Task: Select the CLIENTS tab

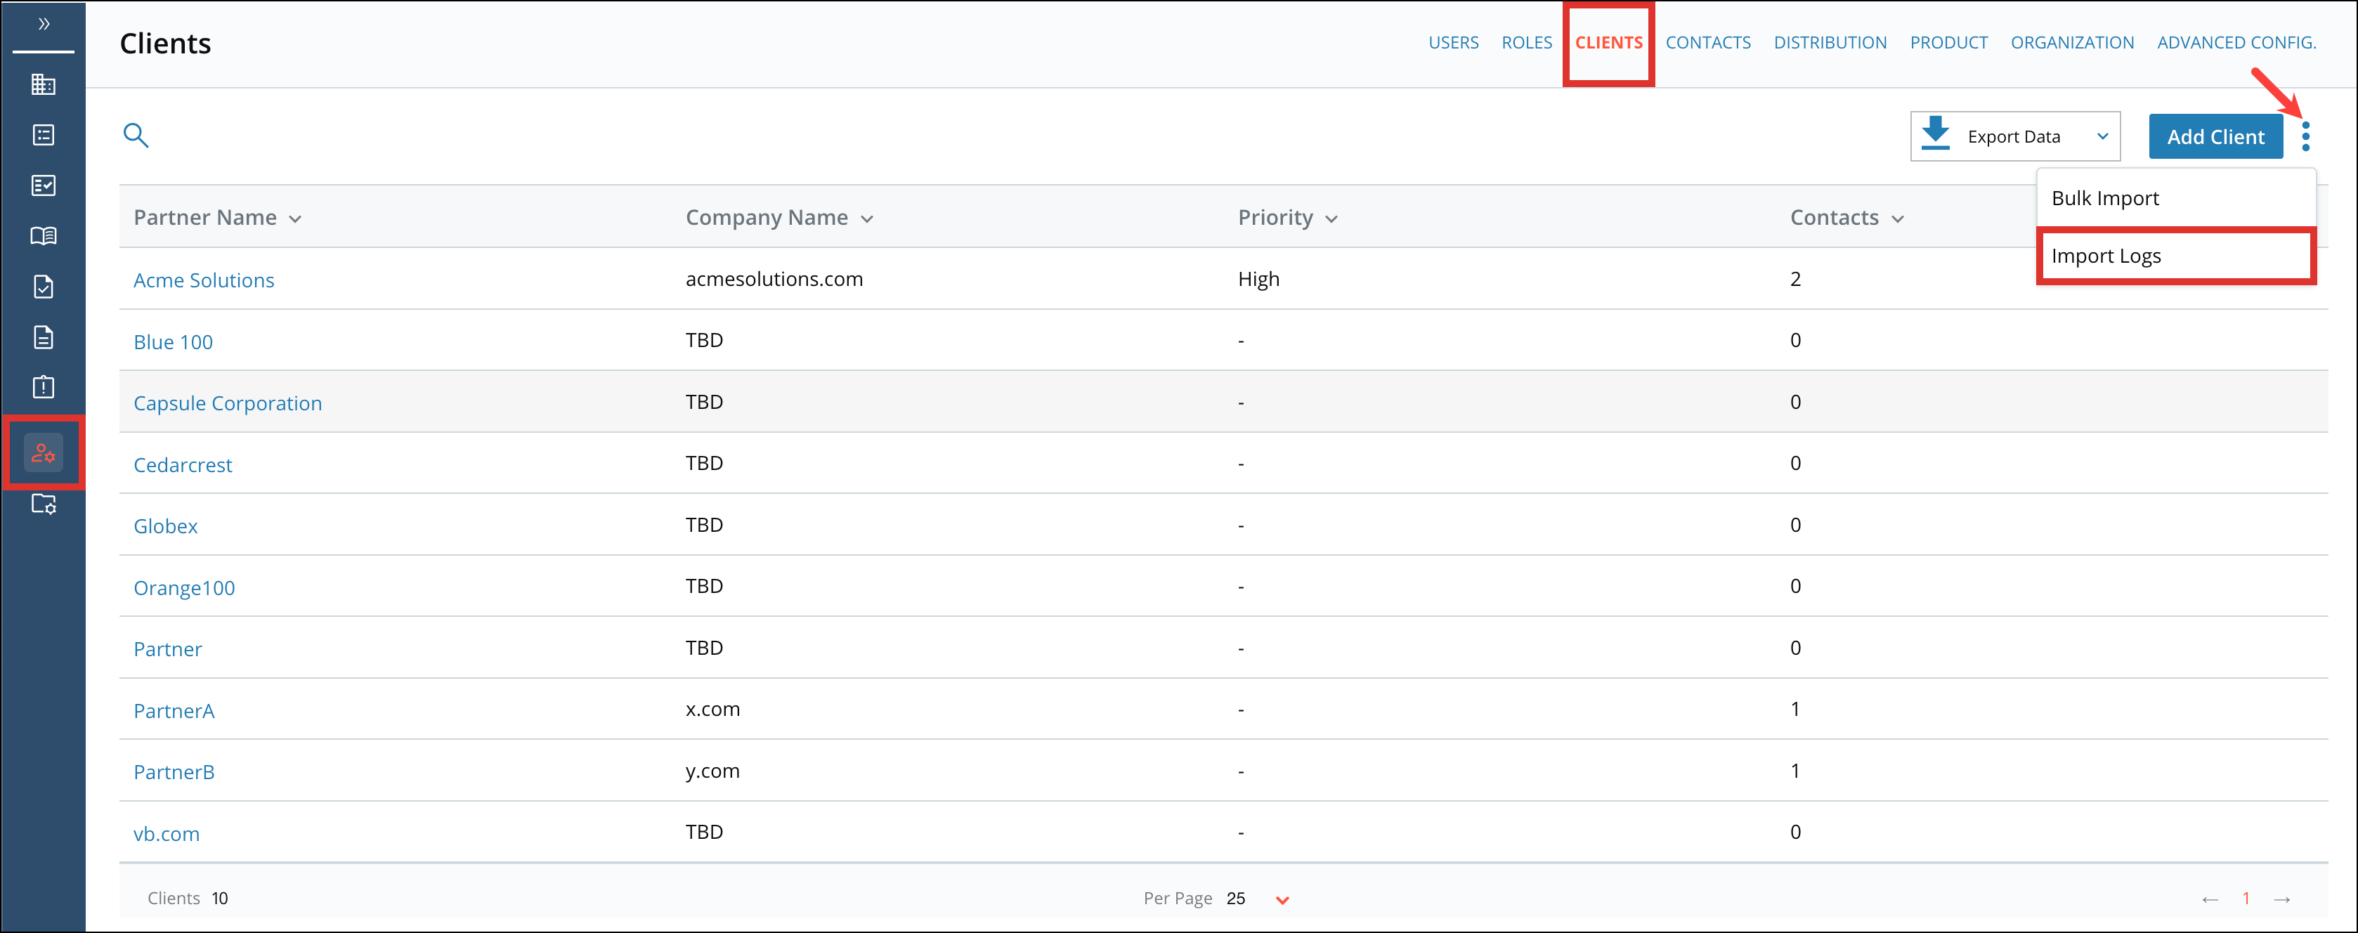Action: 1608,42
